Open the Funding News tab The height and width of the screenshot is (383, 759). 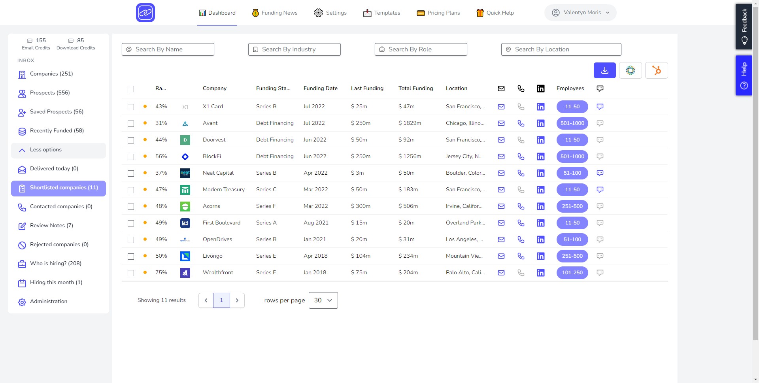coord(275,13)
